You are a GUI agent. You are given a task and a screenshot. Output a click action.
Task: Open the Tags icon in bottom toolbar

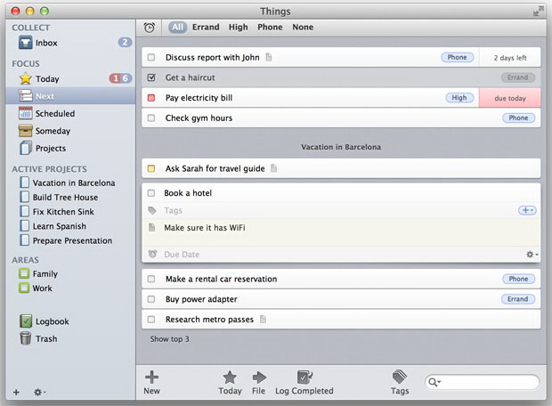click(400, 377)
